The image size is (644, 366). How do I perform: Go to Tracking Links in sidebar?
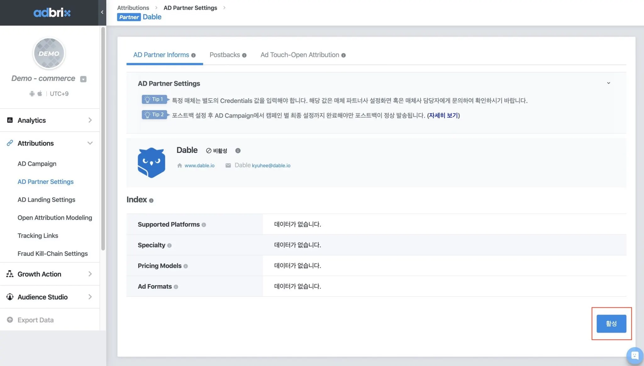pos(38,236)
